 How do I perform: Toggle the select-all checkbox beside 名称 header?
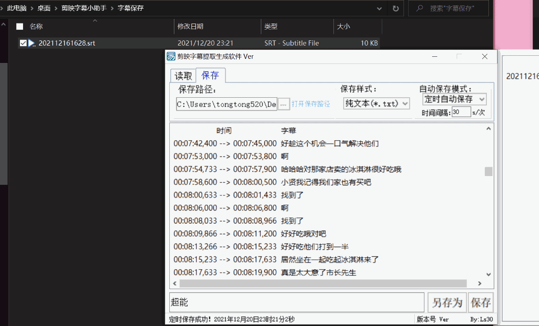tap(20, 27)
